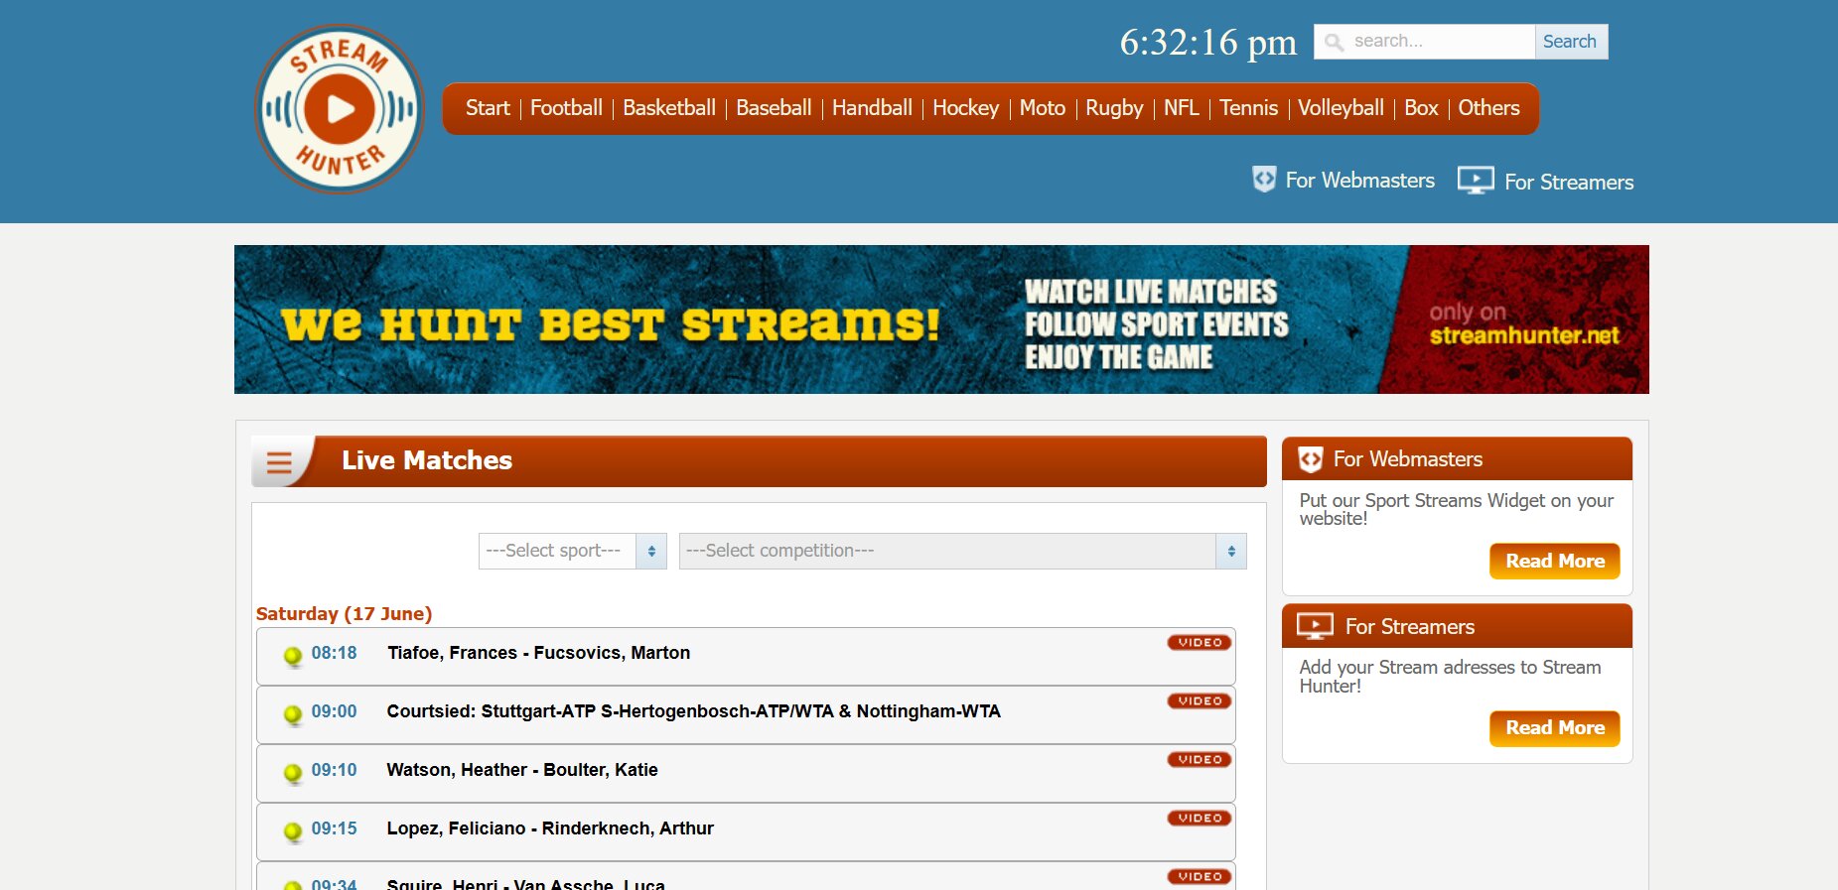The width and height of the screenshot is (1838, 890).
Task: Open Tiafoe, Frances - Fucsovics, Marton match
Action: (x=746, y=656)
